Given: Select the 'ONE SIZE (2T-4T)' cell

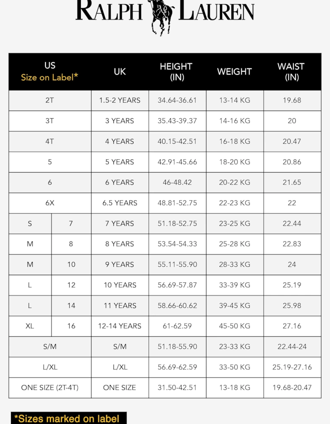Looking at the screenshot, I should (50, 388).
